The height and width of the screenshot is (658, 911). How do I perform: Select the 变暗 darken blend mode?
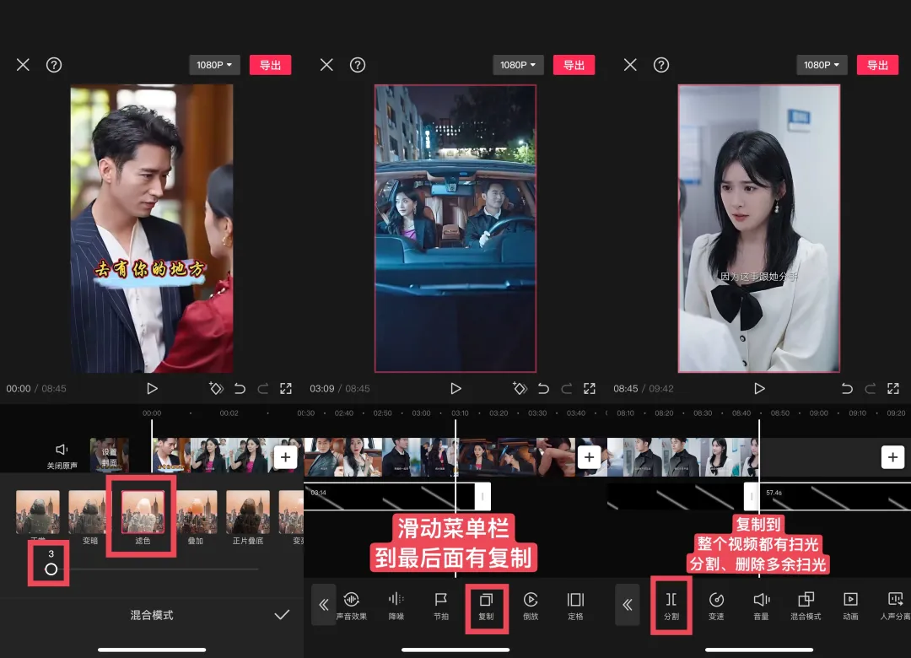(x=90, y=517)
